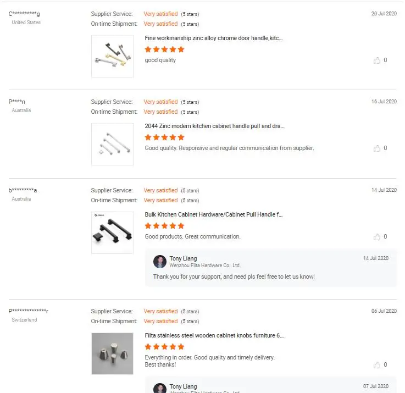Open the stainless steel cabinet knobs image
This screenshot has width=405, height=393.
tap(112, 353)
